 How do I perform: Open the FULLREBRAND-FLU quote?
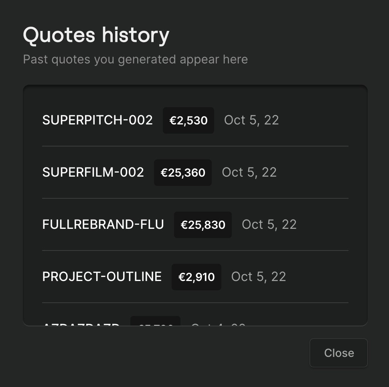[x=103, y=224]
